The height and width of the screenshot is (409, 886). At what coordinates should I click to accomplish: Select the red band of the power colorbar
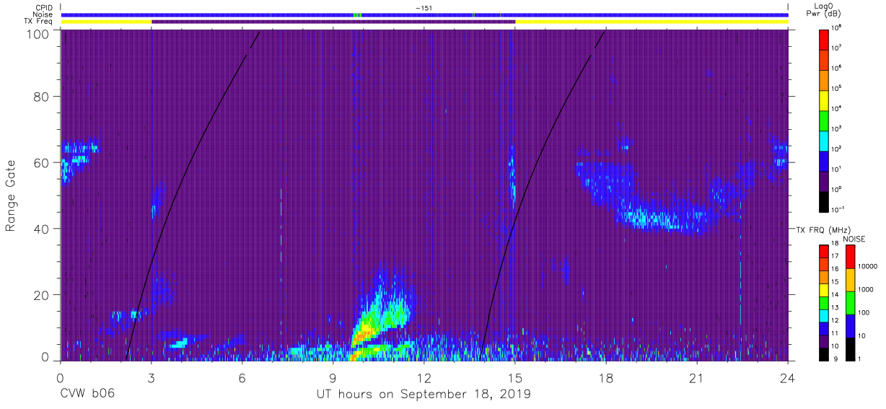pos(823,39)
